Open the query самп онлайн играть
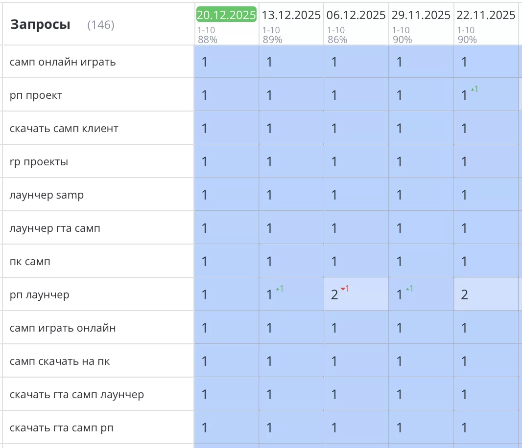522x448 pixels. coord(63,62)
